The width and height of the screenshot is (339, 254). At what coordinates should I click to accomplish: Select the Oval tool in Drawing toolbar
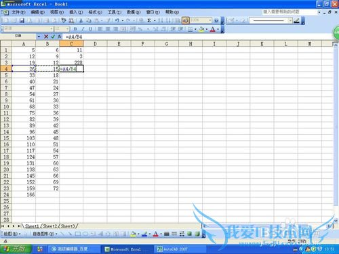click(85, 234)
